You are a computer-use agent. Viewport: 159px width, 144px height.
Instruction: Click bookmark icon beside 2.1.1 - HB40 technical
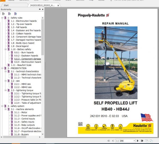click(12, 75)
